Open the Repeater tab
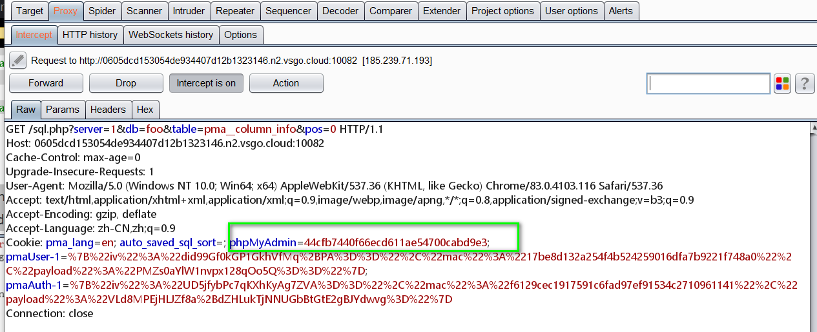 [x=235, y=11]
